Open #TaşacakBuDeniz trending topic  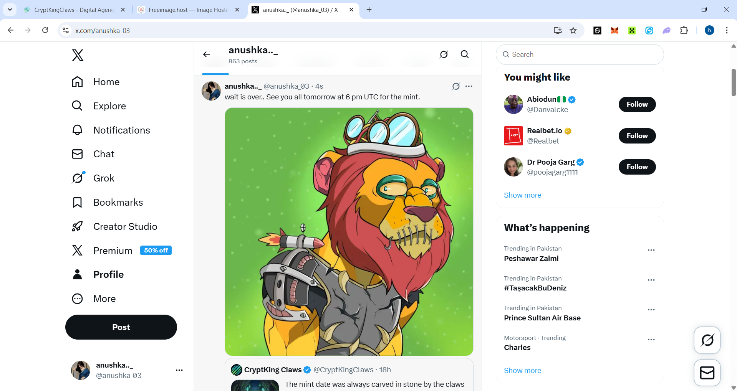535,288
